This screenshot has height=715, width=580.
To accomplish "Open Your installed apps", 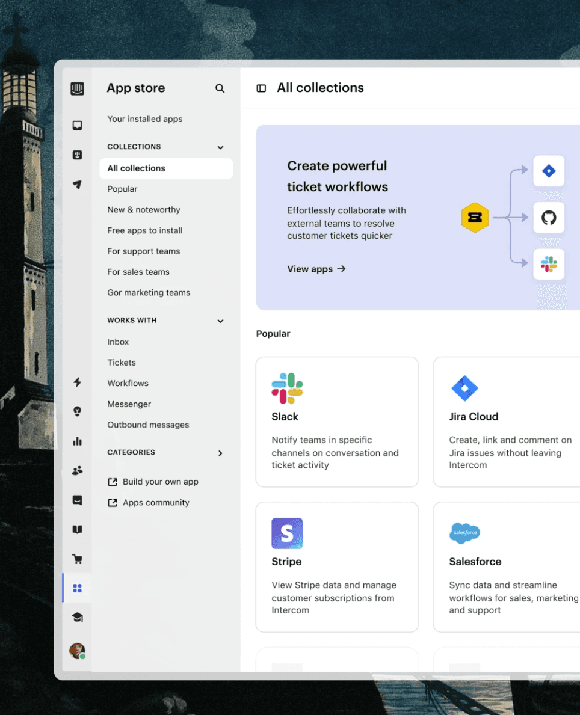I will pos(145,119).
